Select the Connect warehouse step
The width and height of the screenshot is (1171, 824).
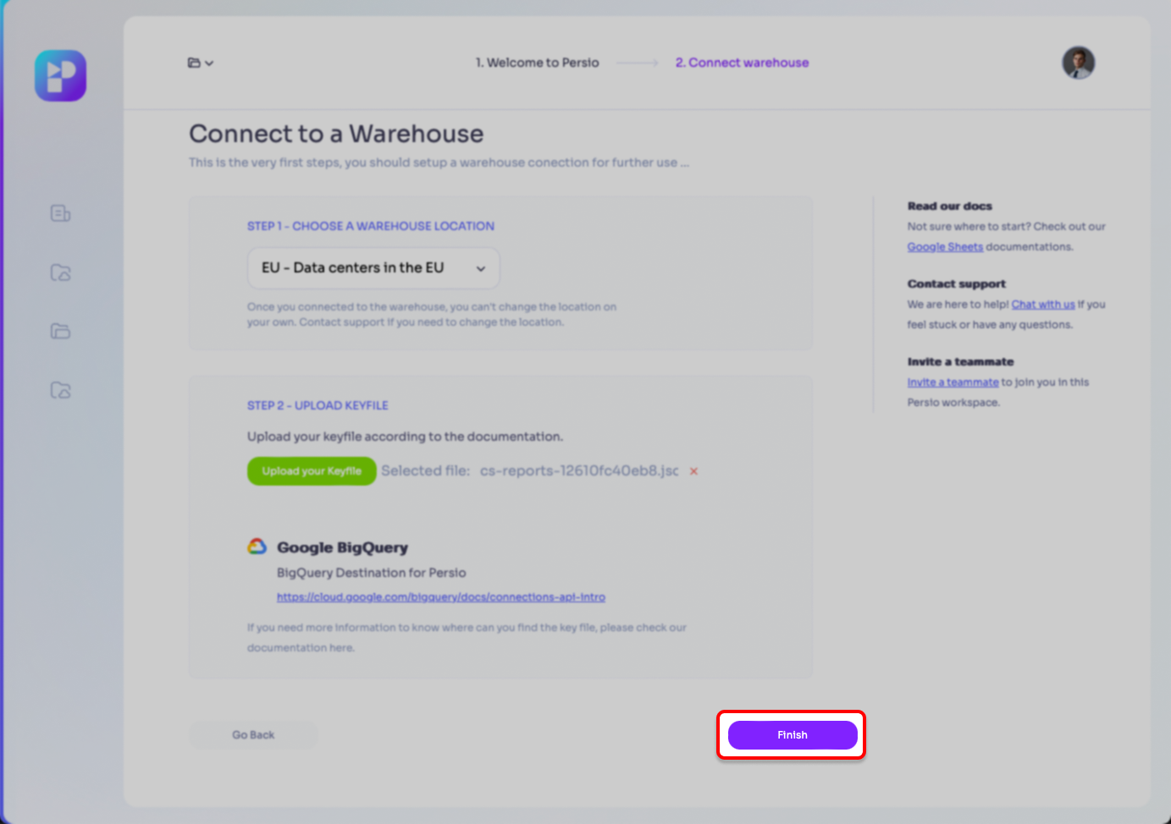click(742, 63)
